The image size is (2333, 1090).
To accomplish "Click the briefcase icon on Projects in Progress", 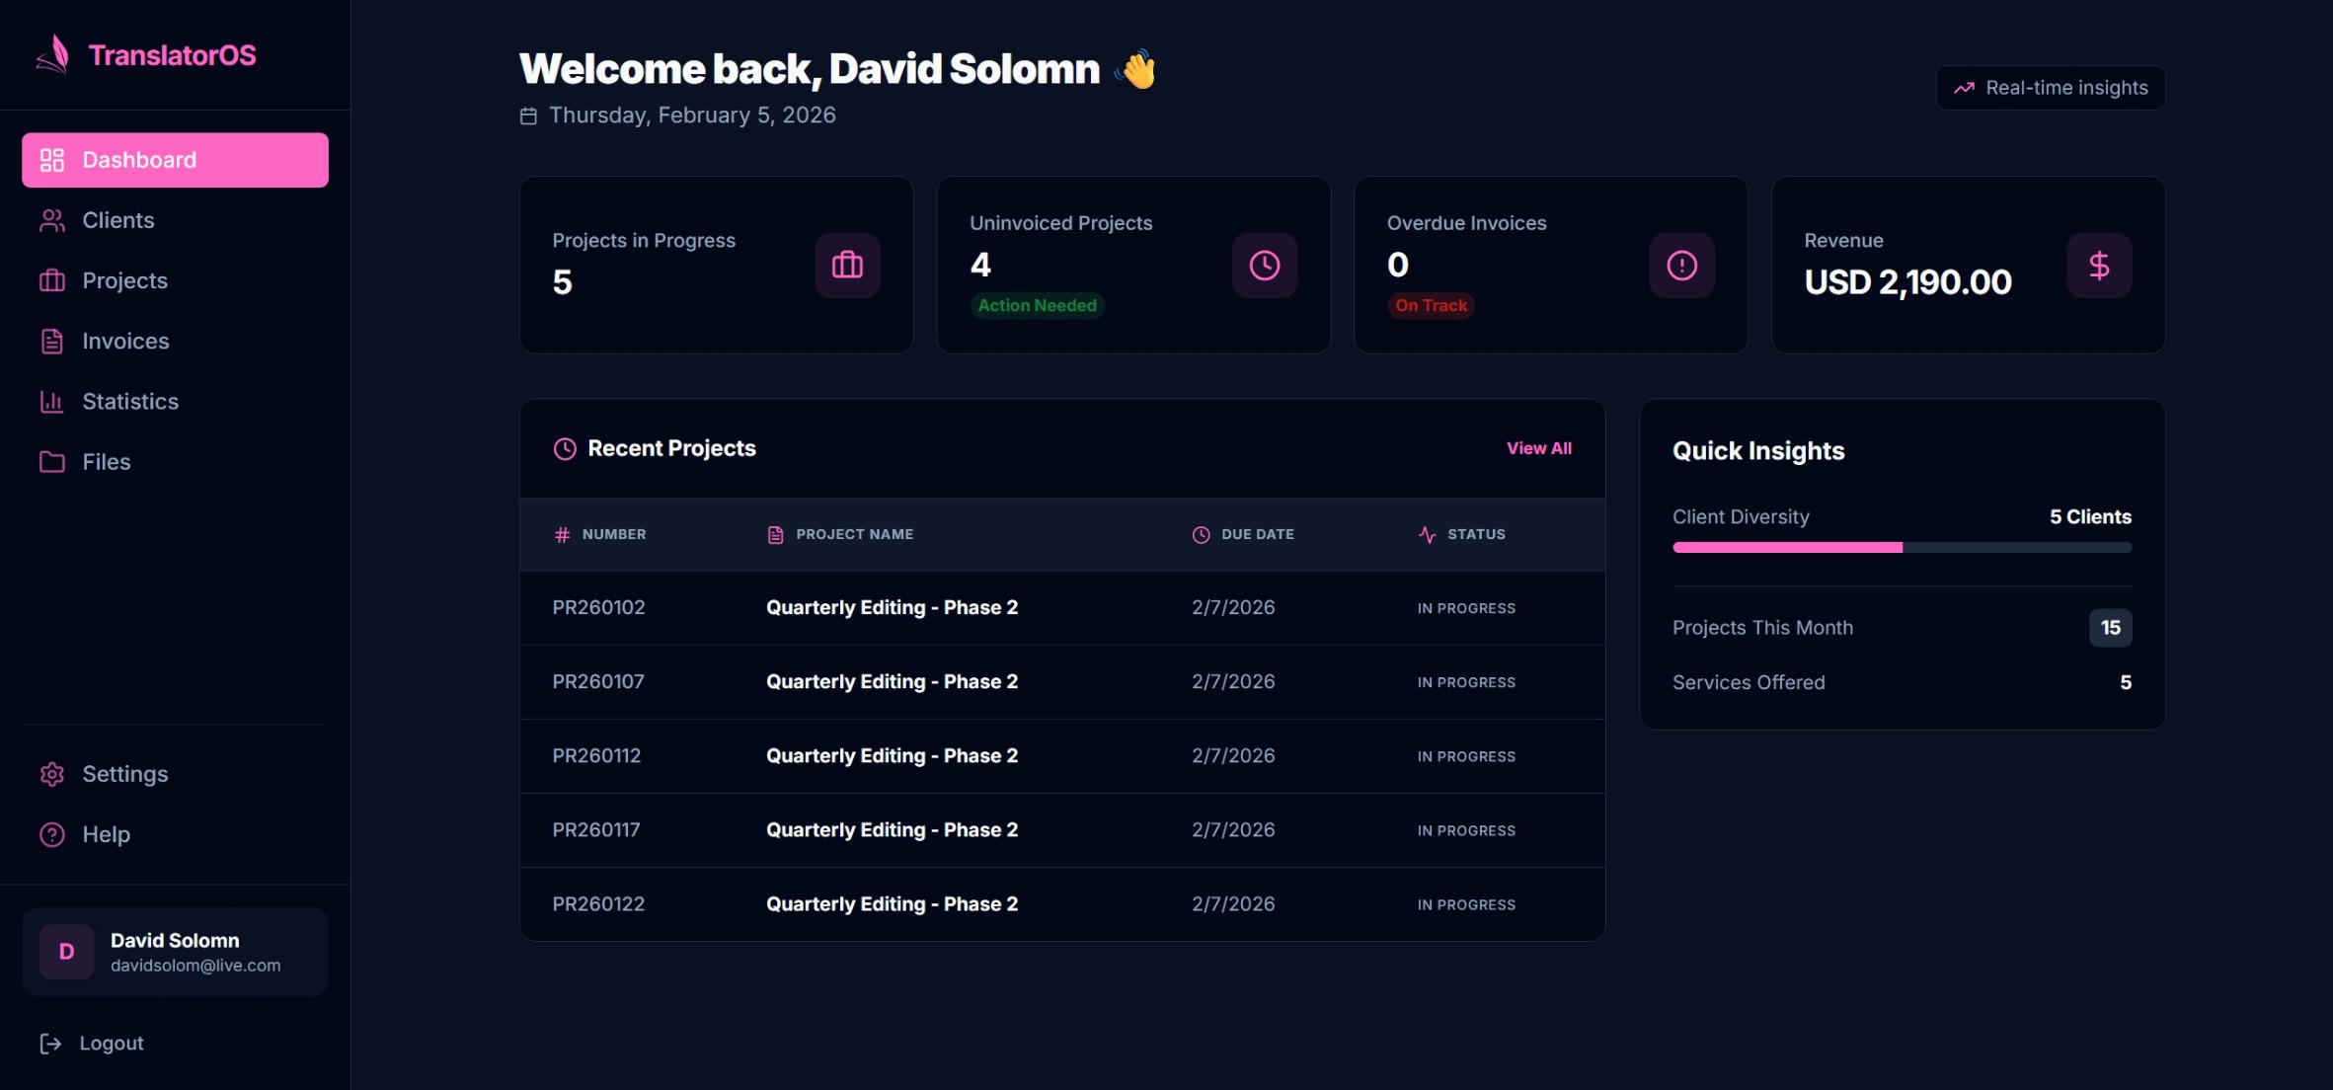I will (x=846, y=265).
